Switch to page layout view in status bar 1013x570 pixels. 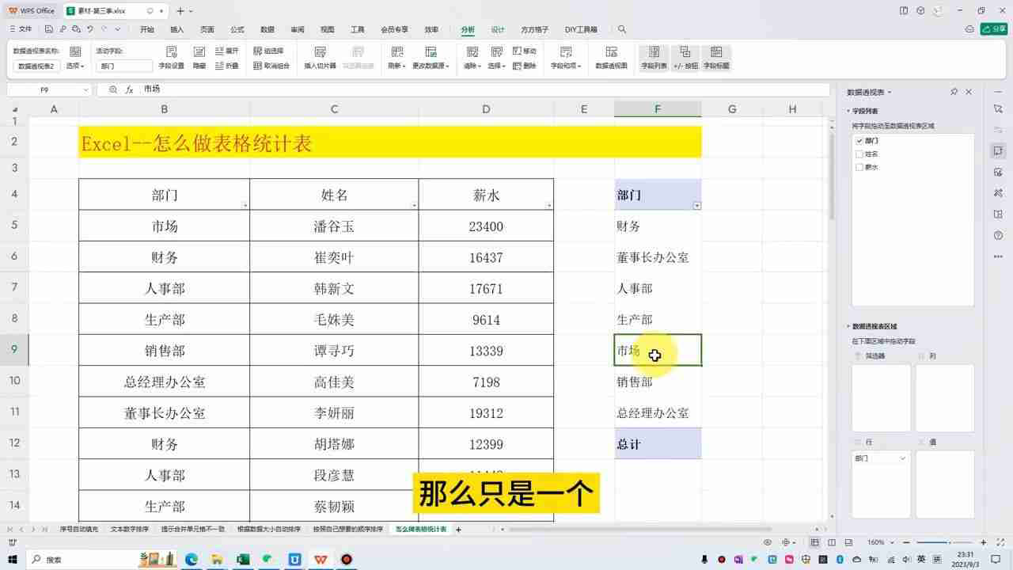(831, 542)
